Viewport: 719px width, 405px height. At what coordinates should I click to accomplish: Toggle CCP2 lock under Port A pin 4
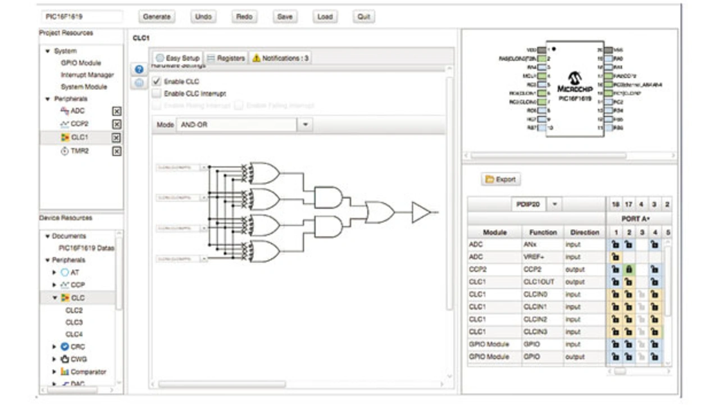click(654, 270)
